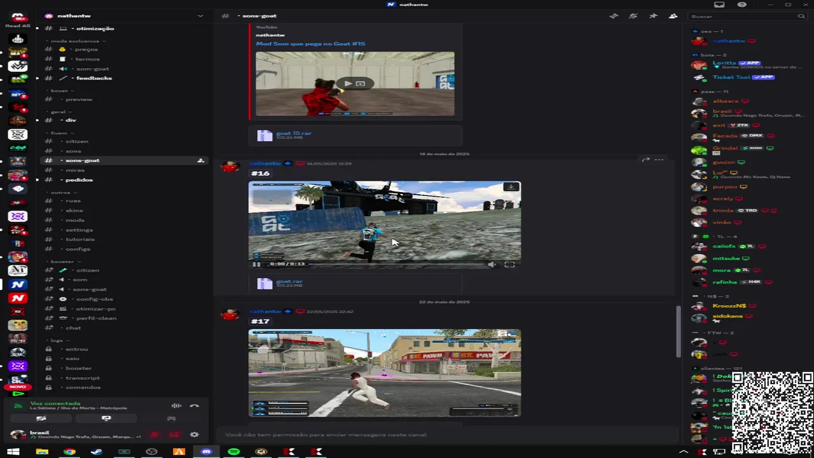Viewport: 814px width, 458px height.
Task: Download goat.rar attachment
Action: 289,281
